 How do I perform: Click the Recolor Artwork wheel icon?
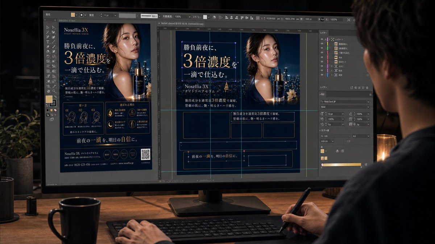click(x=214, y=17)
